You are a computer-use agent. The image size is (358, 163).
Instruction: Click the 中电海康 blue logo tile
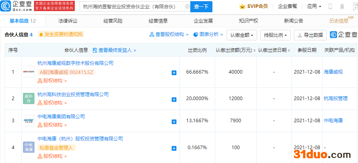point(29,147)
